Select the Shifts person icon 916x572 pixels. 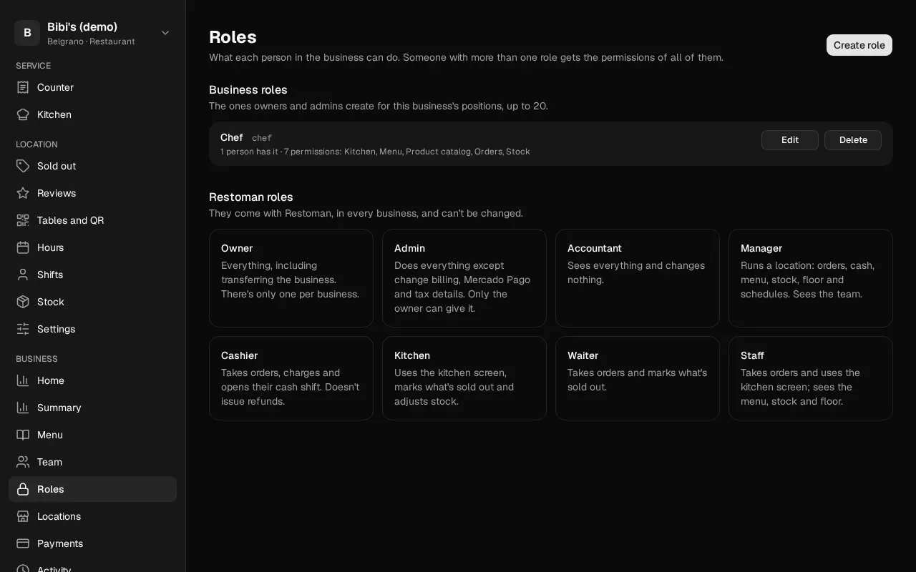(x=23, y=275)
